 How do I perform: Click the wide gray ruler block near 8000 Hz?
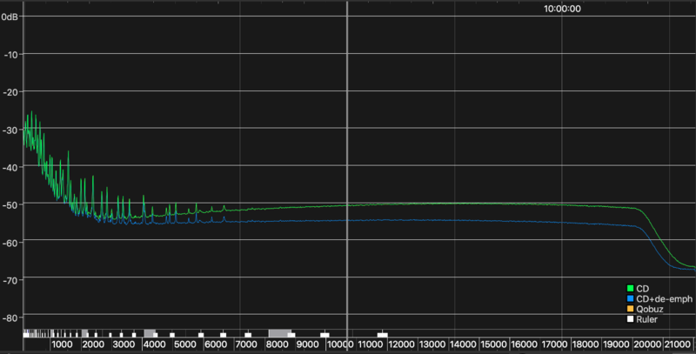(x=278, y=333)
